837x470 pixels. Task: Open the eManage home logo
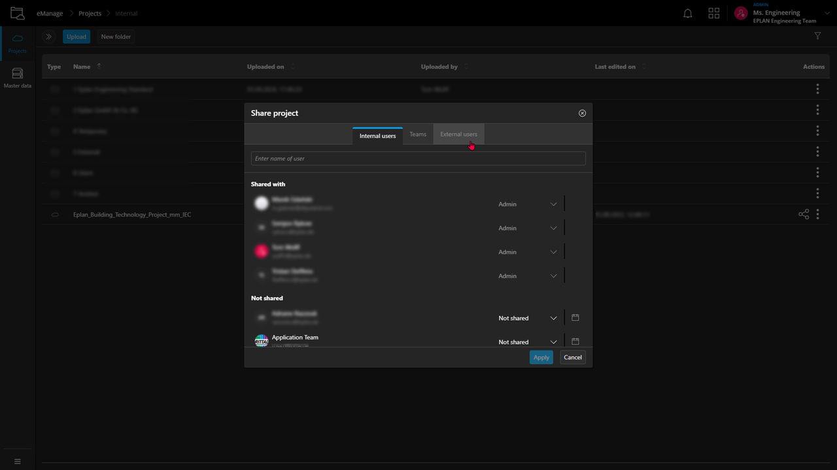(17, 13)
